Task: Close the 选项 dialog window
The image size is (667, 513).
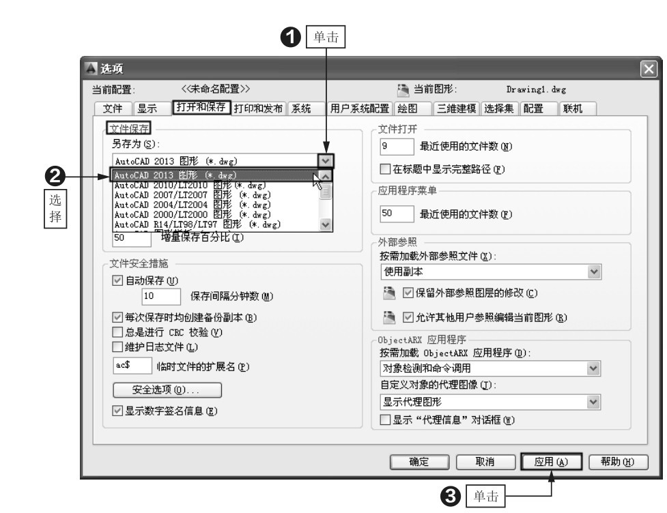Action: coord(649,69)
